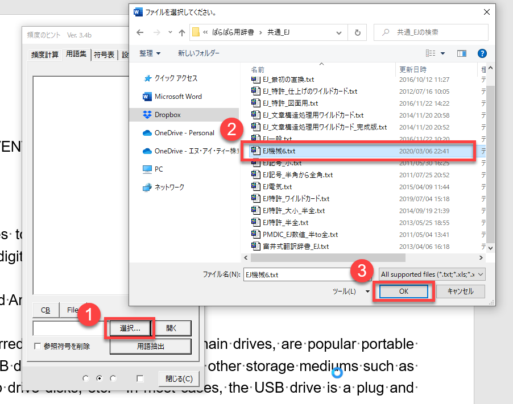Click the refresh icon beside address bar
Screen dimensions: 513x404
tap(357, 32)
